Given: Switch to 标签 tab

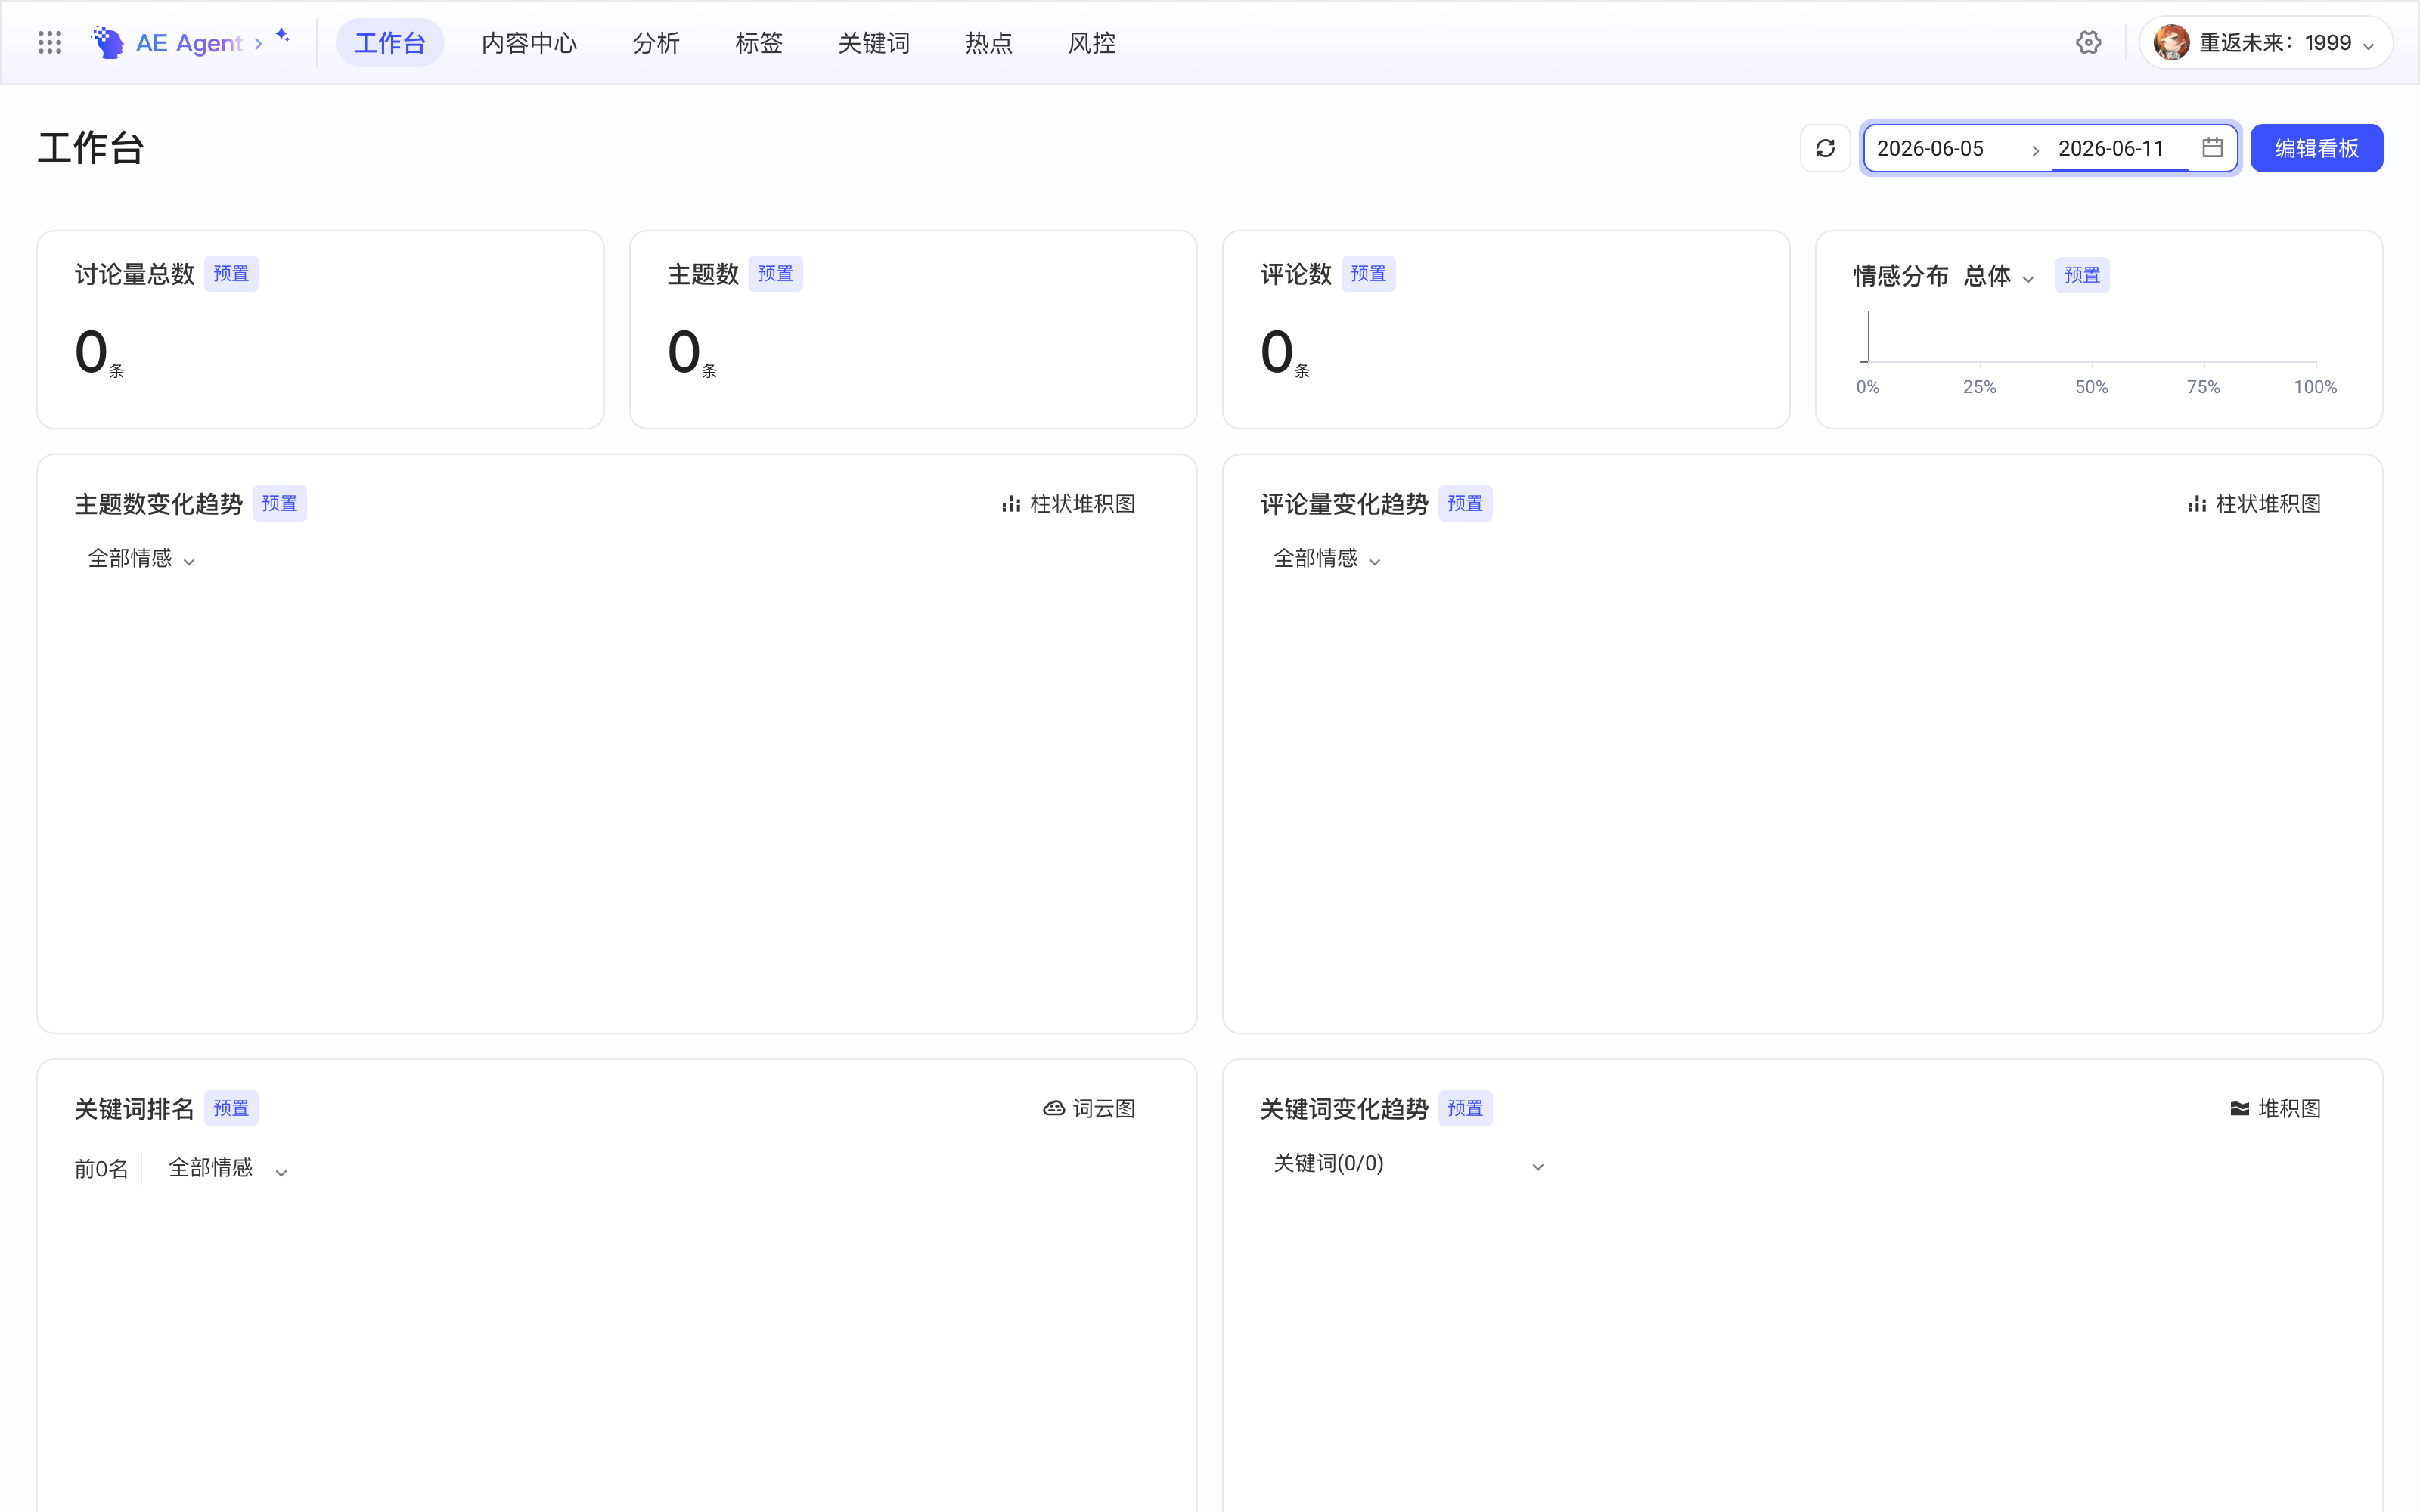Looking at the screenshot, I should pyautogui.click(x=759, y=43).
